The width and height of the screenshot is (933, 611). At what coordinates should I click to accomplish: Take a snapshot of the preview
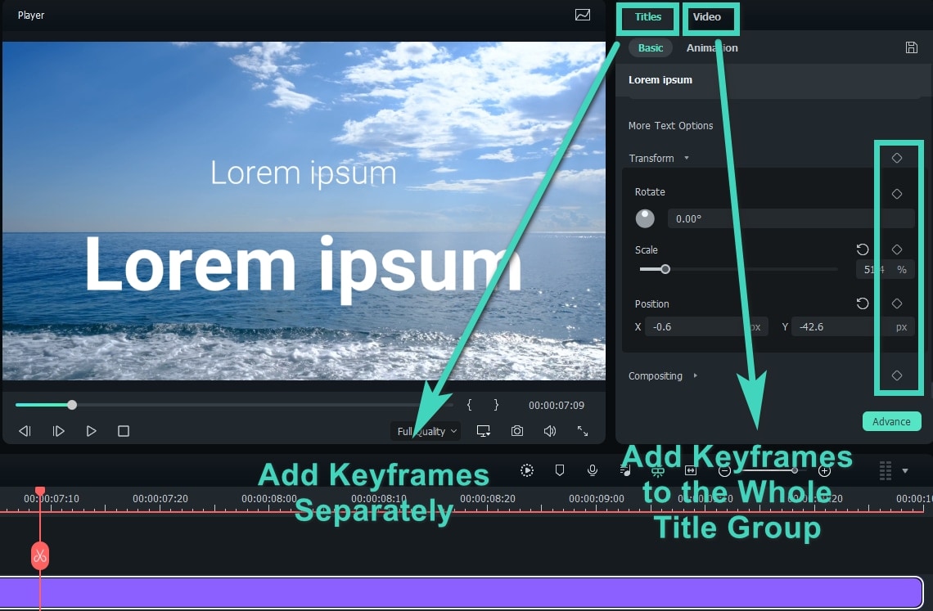tap(517, 431)
